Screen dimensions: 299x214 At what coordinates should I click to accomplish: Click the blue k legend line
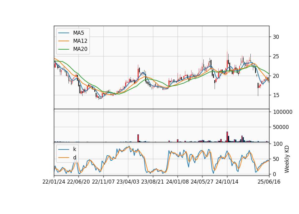coord(64,149)
